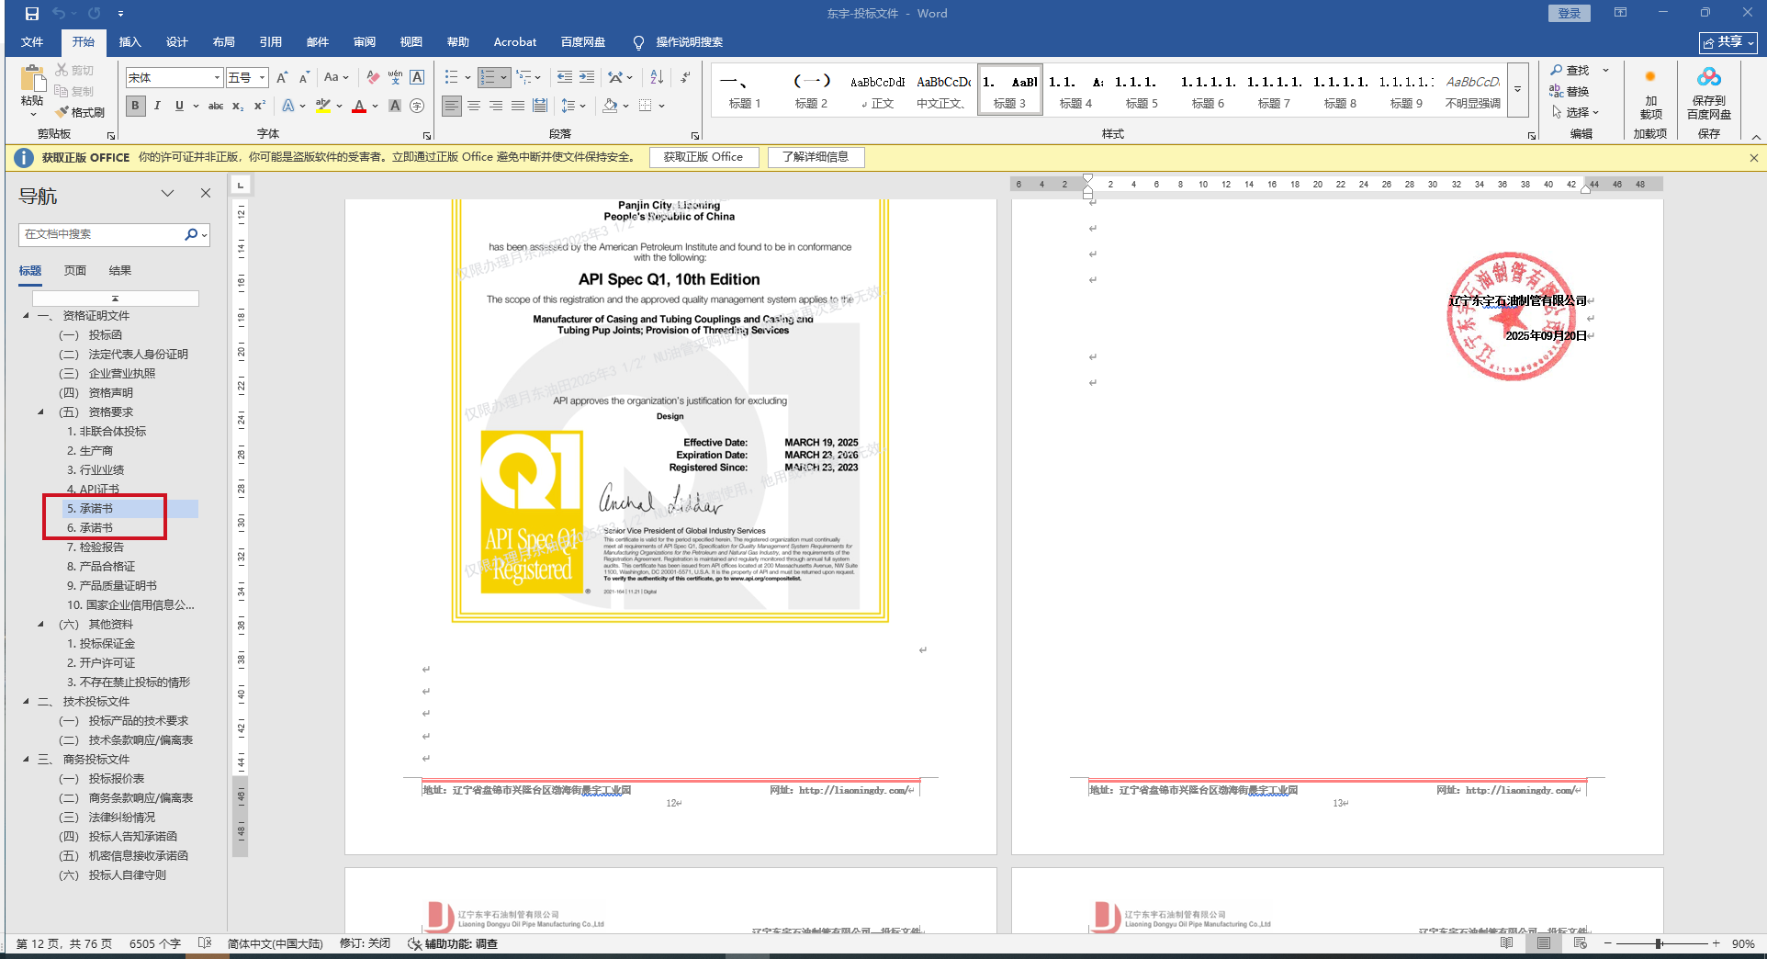Image resolution: width=1767 pixels, height=959 pixels.
Task: Open the navigation pane options dropdown
Action: tap(167, 194)
